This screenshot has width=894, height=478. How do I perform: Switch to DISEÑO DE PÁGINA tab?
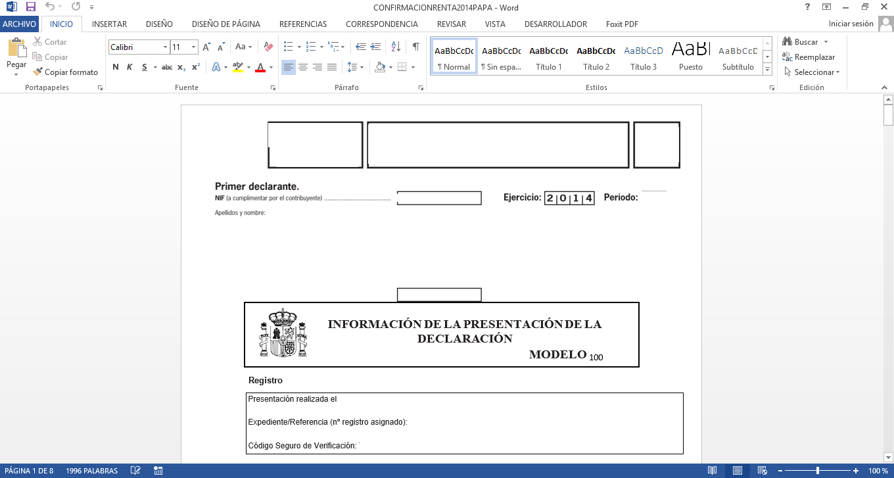point(226,24)
